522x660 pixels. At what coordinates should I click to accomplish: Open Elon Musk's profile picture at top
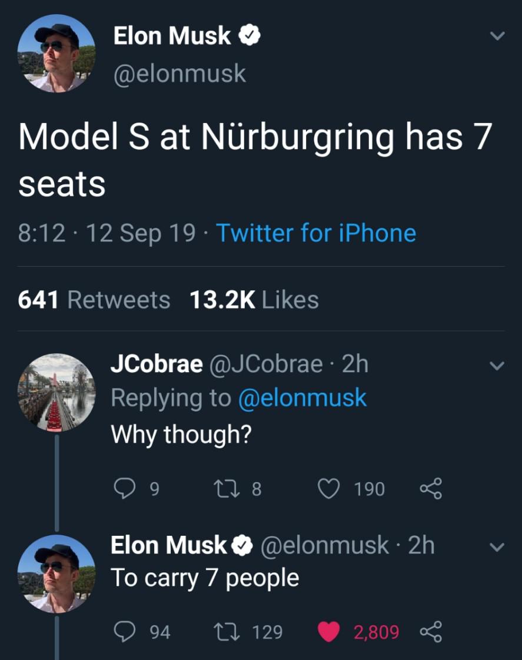point(56,54)
